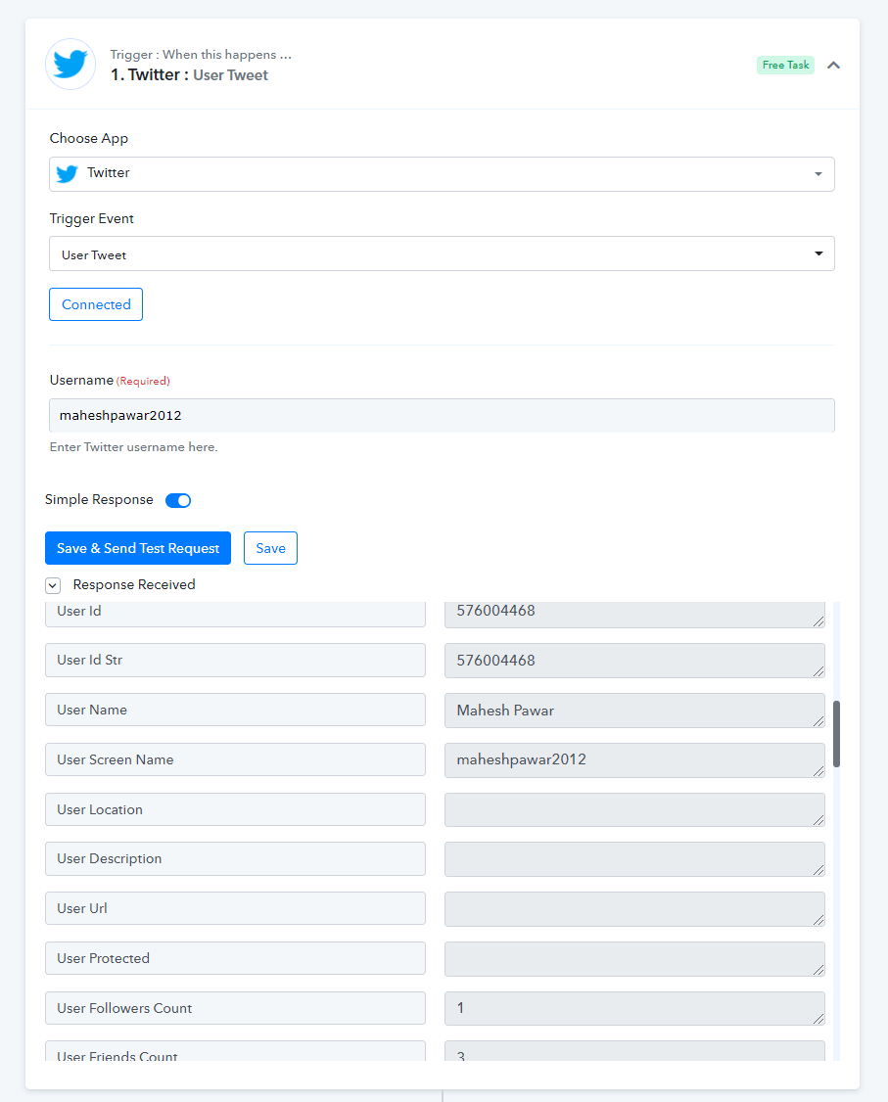Image resolution: width=888 pixels, height=1102 pixels.
Task: Click the Twitter bird logo in step header
Action: point(70,64)
